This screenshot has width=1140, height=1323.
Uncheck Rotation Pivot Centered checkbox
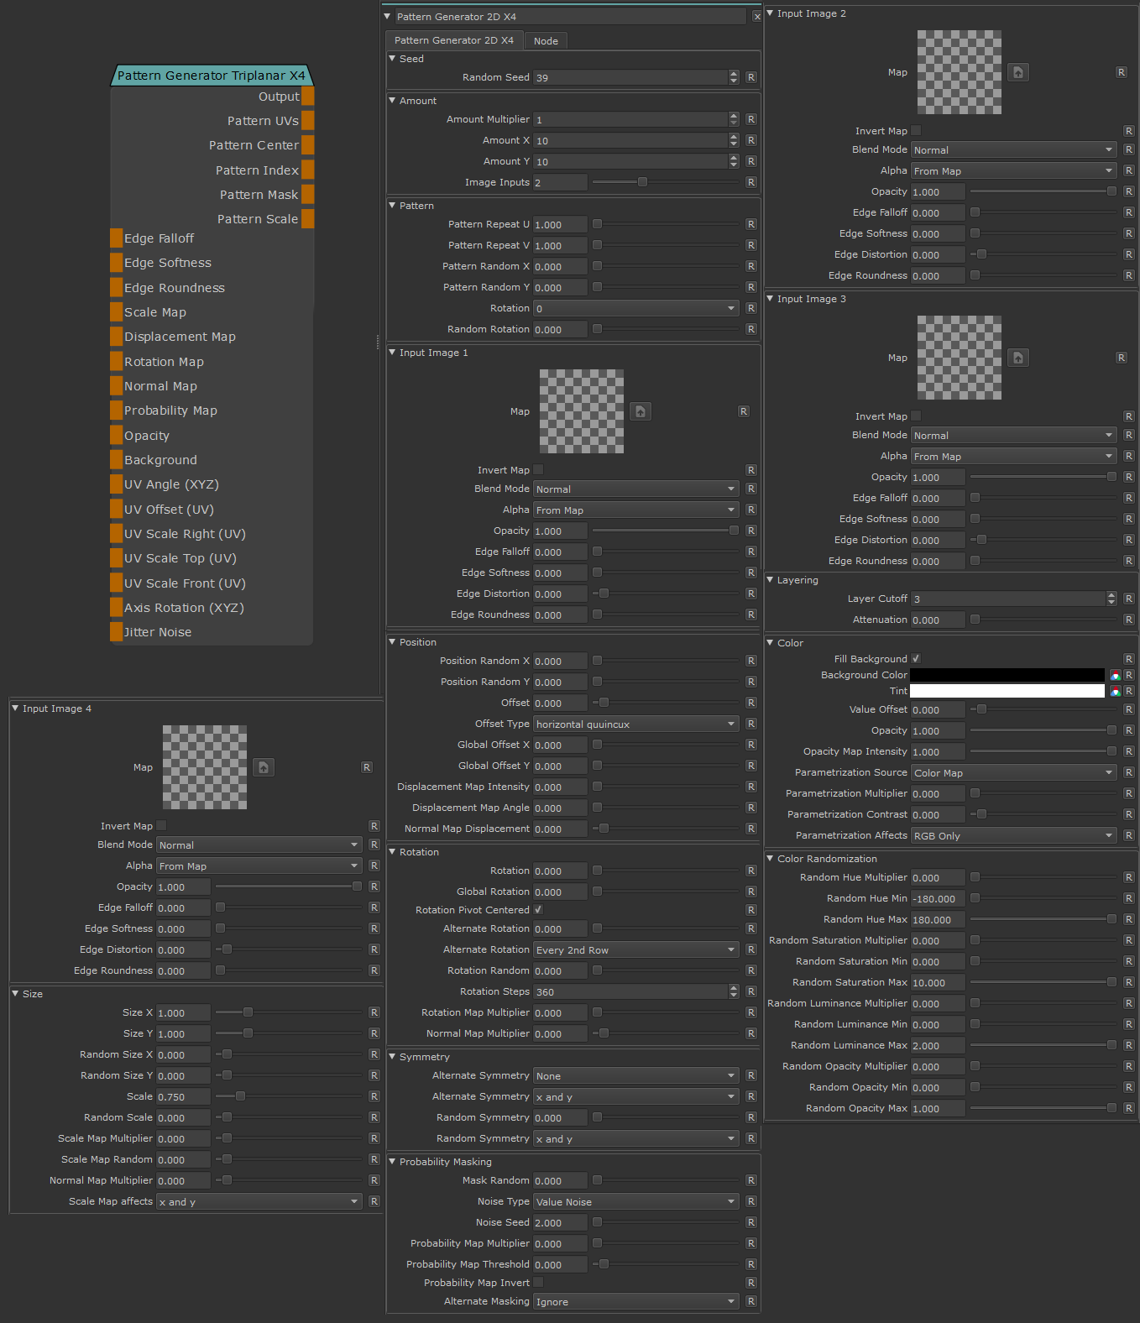[x=538, y=910]
